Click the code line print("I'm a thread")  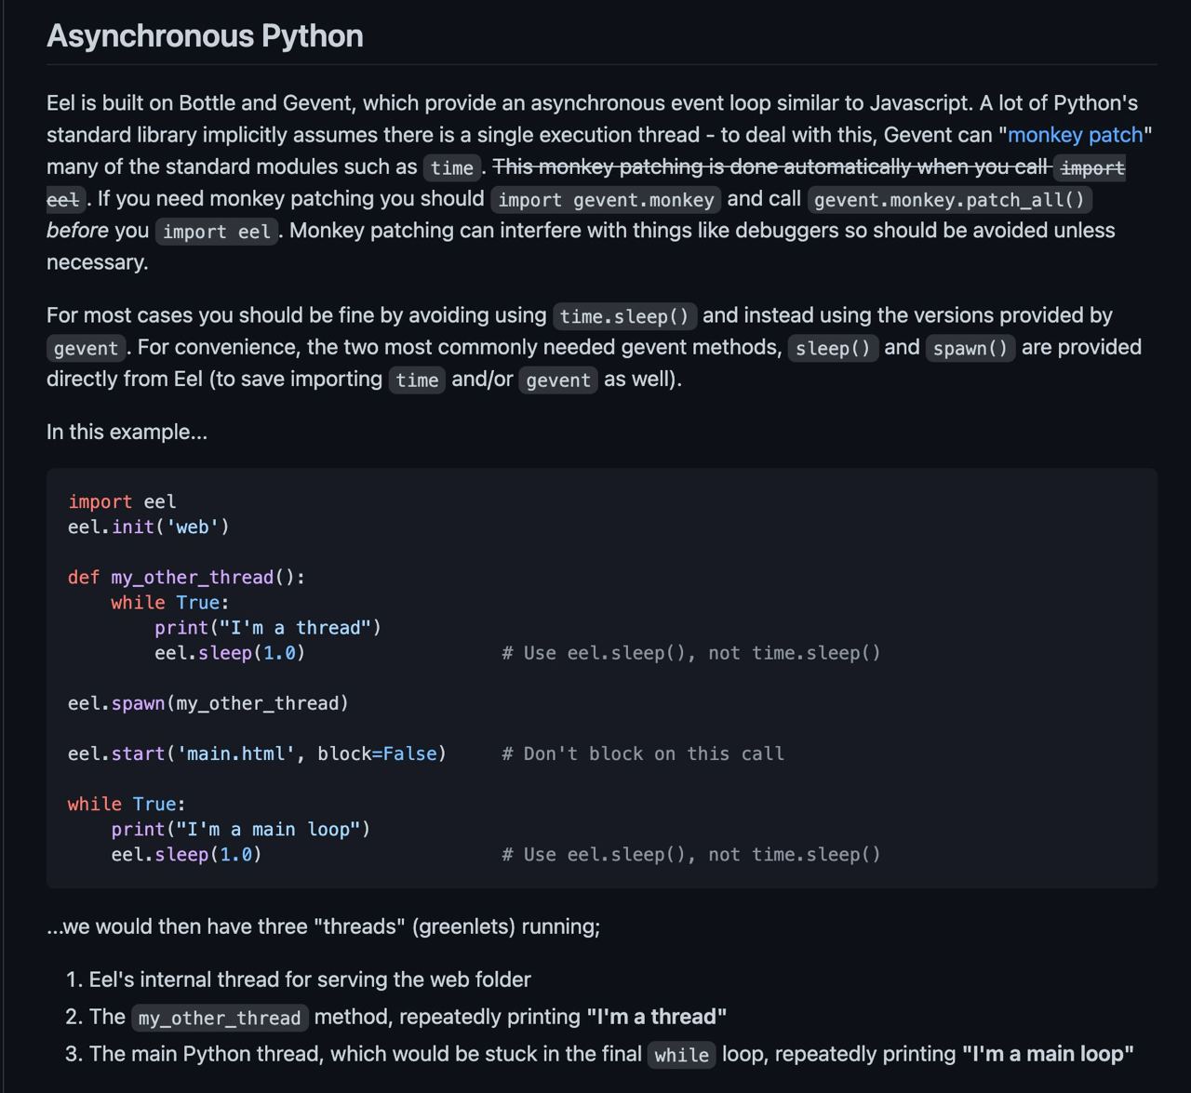coord(268,627)
